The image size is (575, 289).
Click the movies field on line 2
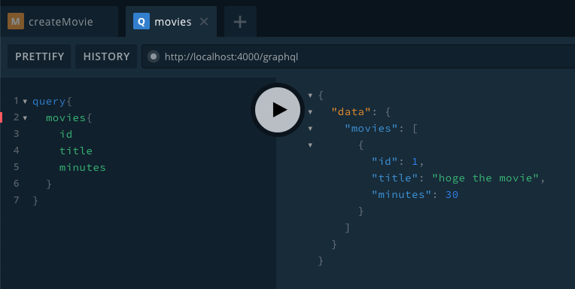tap(66, 117)
